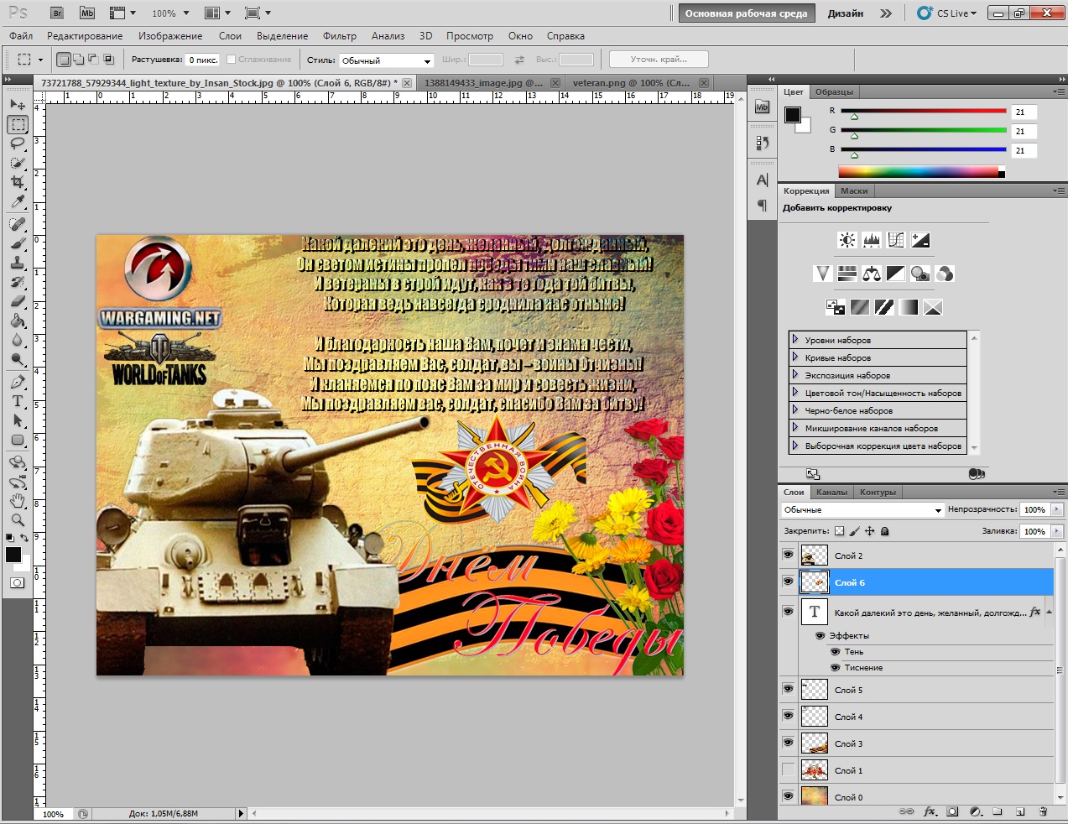Select the Pen tool
1068x824 pixels.
18,382
